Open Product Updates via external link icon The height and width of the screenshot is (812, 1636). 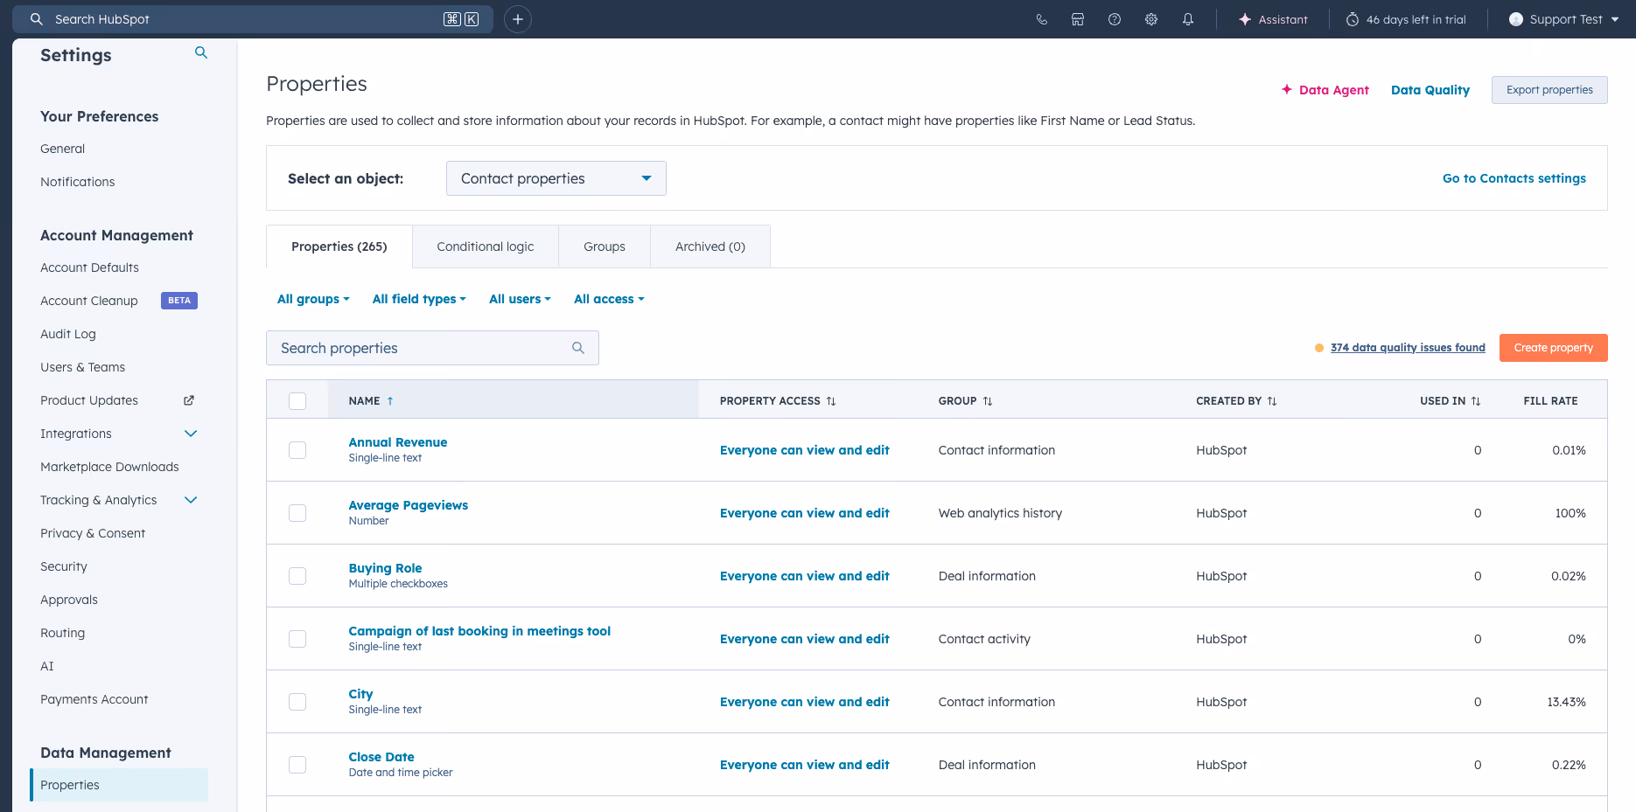pyautogui.click(x=188, y=400)
